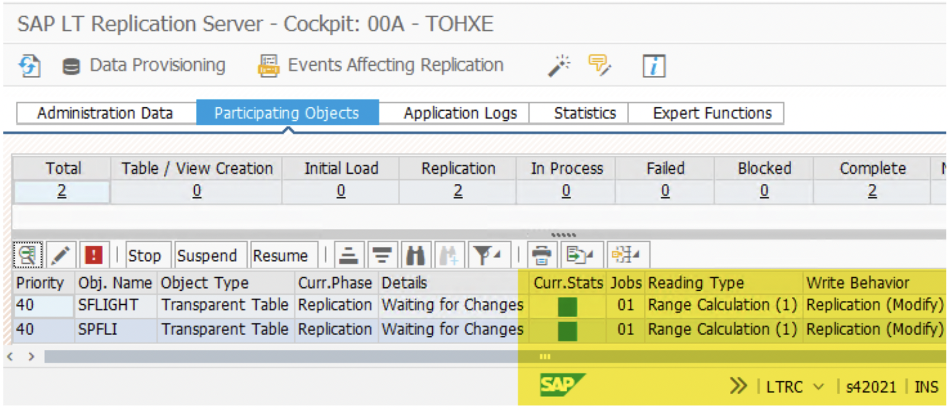Viewport: 948px width, 410px height.
Task: Click the Jobs column header
Action: 626,283
